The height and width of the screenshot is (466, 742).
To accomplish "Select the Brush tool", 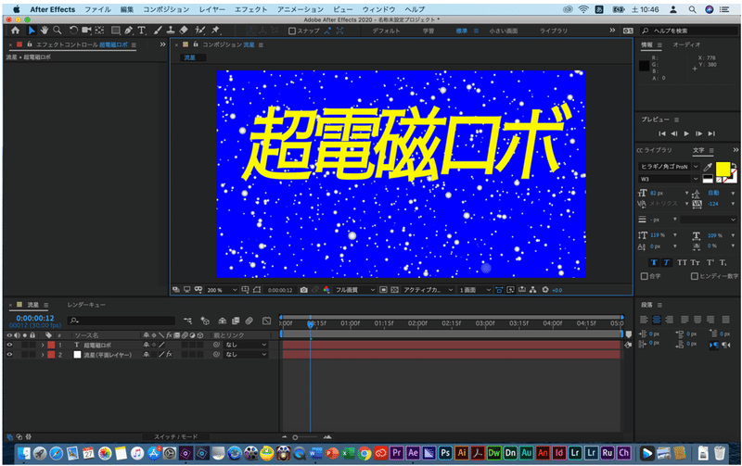I will 158,31.
